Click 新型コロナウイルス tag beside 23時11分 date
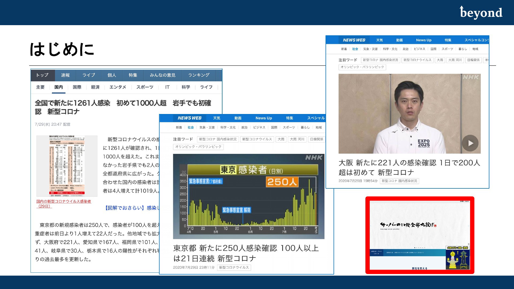 (x=234, y=267)
